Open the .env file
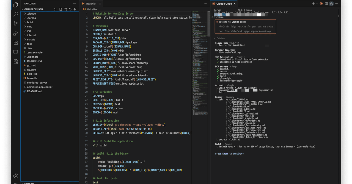Screen dimensions: 352x184 50,48
